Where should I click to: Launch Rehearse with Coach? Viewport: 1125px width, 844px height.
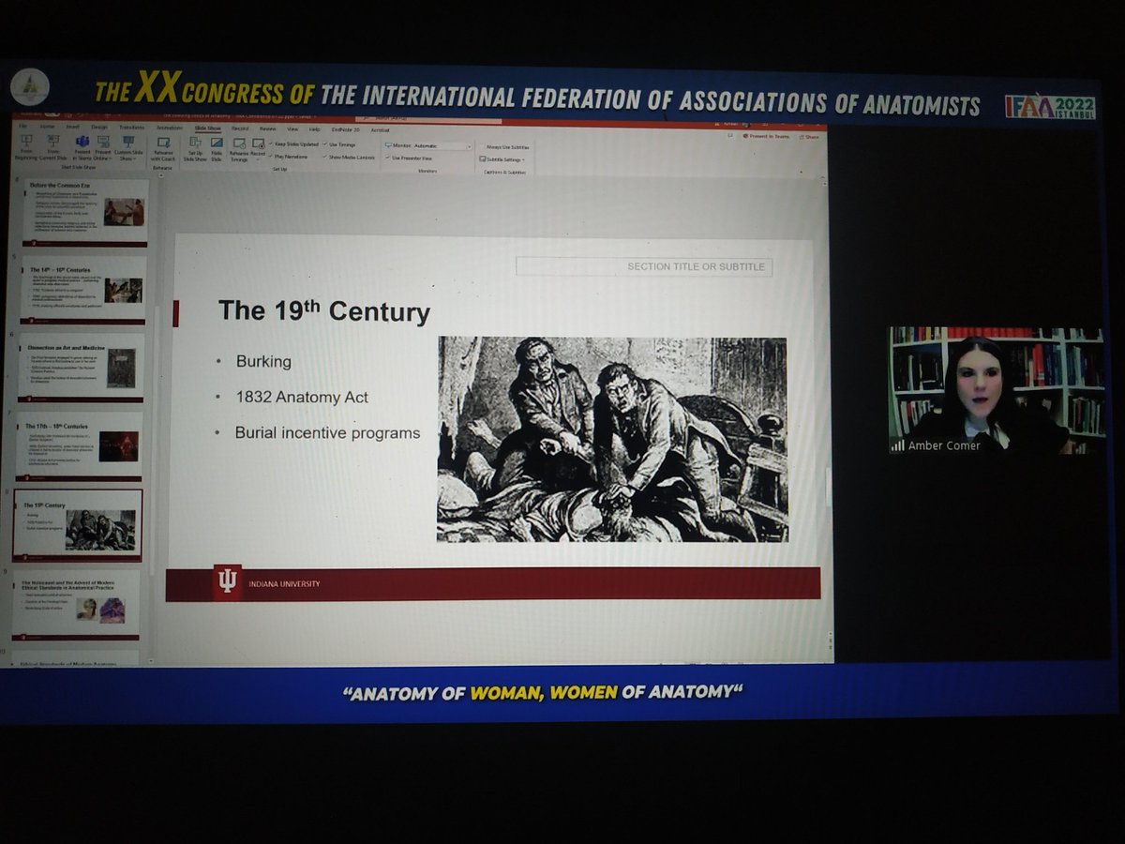pos(163,148)
